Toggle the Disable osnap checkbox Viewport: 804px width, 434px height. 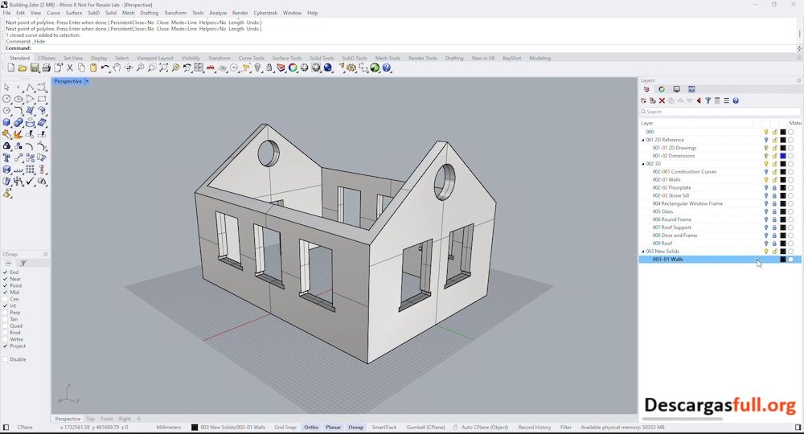point(6,359)
